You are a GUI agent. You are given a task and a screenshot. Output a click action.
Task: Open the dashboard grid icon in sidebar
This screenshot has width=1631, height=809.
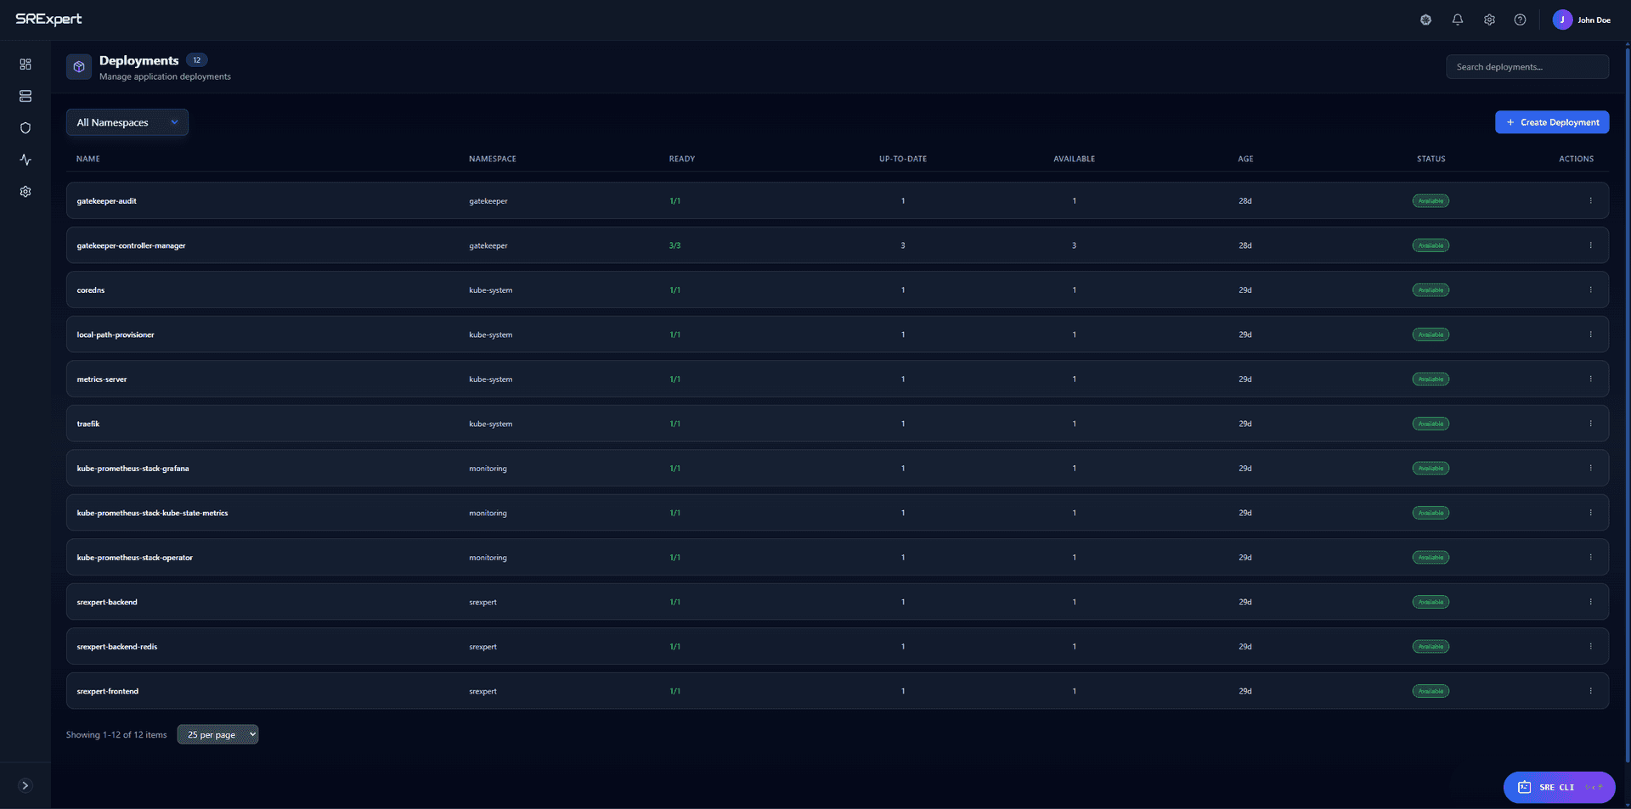(25, 65)
